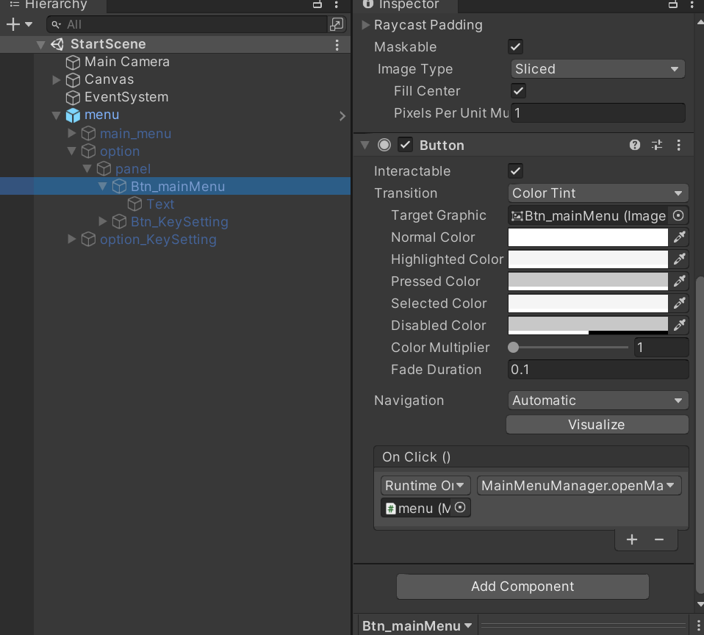Image resolution: width=704 pixels, height=635 pixels.
Task: Open the Normal Color swatch
Action: click(588, 237)
